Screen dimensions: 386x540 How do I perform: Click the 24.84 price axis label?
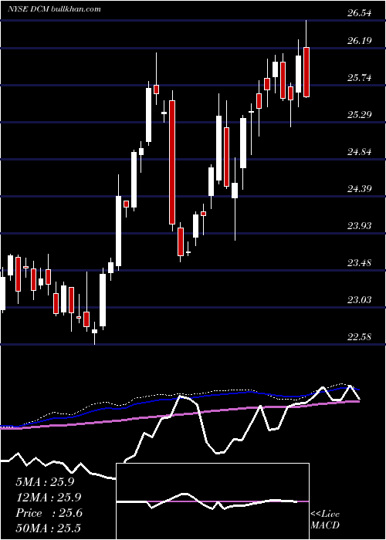360,151
